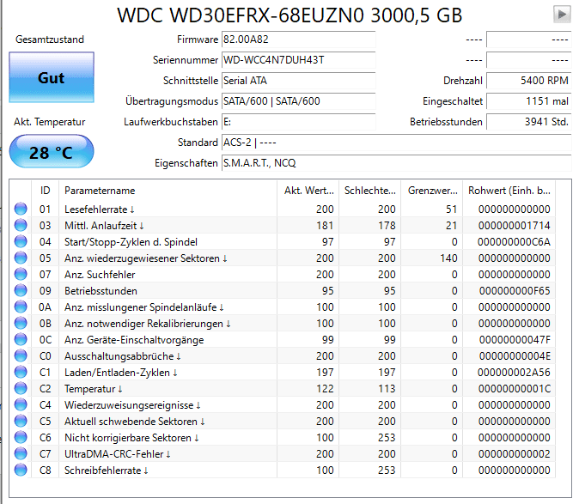The width and height of the screenshot is (579, 504).
Task: Click raw value 000000000F65 of Betriebsstunden
Action: pyautogui.click(x=515, y=291)
